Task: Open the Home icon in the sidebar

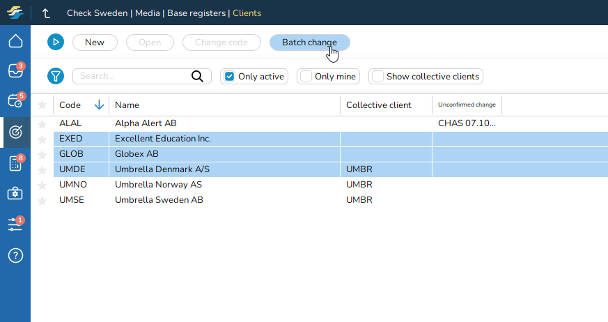Action: pyautogui.click(x=15, y=41)
